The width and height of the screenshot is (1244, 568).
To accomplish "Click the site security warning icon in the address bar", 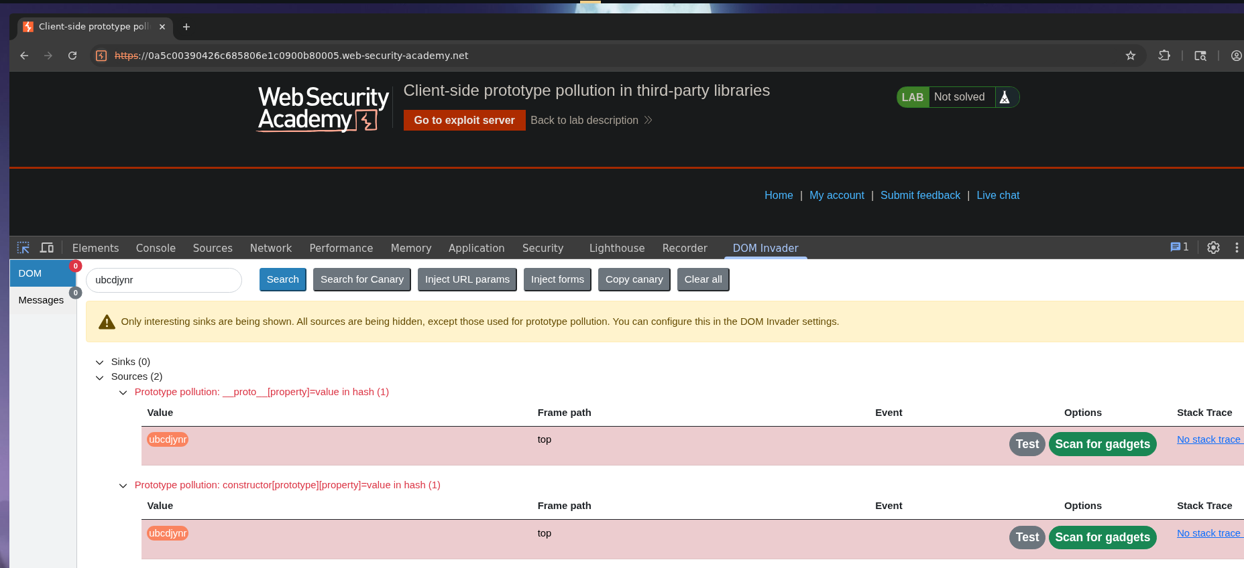I will click(x=101, y=56).
